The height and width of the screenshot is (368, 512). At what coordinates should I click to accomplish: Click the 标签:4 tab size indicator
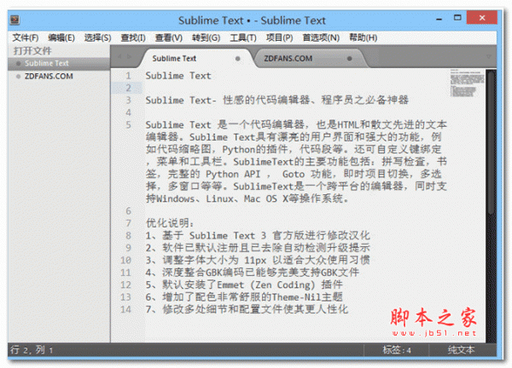coord(397,350)
